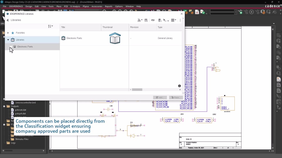Open the selection cursor dropdown in Libraries toolbar
Screen dimensions: 282x158
[166, 20]
